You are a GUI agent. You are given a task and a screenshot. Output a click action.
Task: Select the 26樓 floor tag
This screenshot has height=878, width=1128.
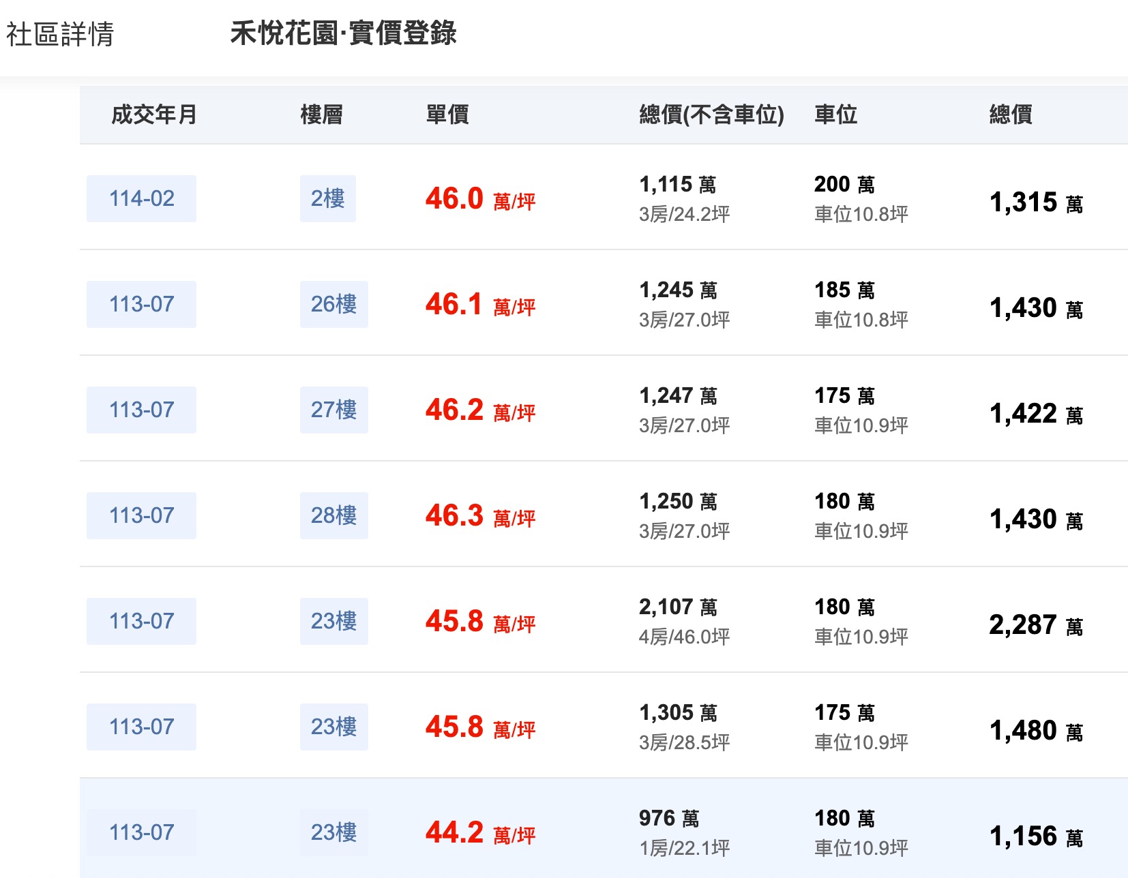(334, 304)
